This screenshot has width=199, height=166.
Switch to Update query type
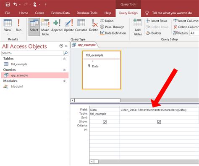click(69, 25)
